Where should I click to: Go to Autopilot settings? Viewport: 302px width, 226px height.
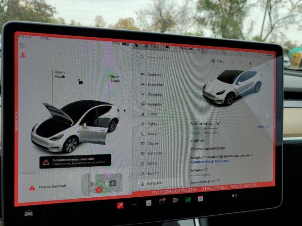tap(154, 104)
